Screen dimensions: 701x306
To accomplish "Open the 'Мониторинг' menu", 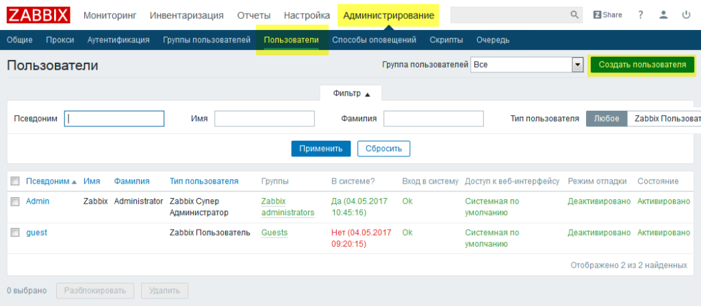I will point(110,16).
